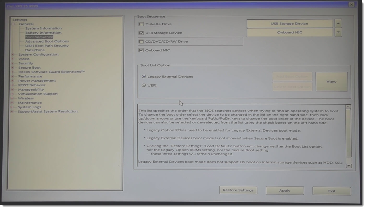Enable the CD/DVD/CD-RW Drive checkbox

[141, 41]
